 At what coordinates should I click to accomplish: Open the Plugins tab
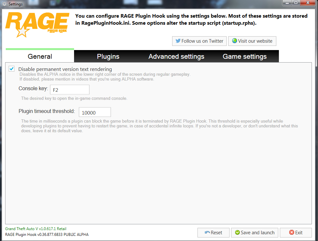tap(108, 56)
